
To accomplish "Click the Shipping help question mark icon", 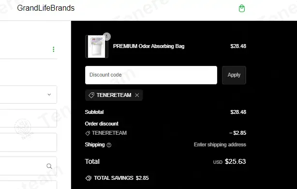I will pos(109,145).
